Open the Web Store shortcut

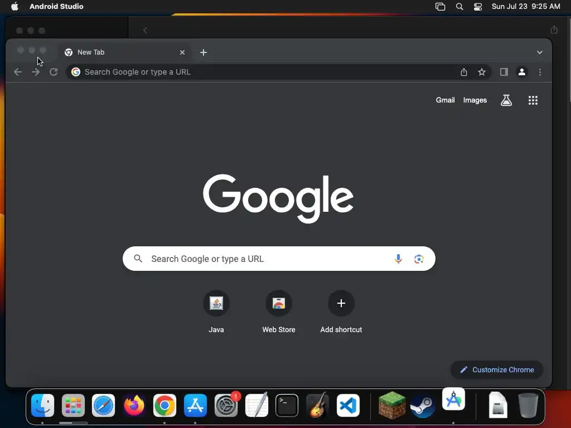279,312
